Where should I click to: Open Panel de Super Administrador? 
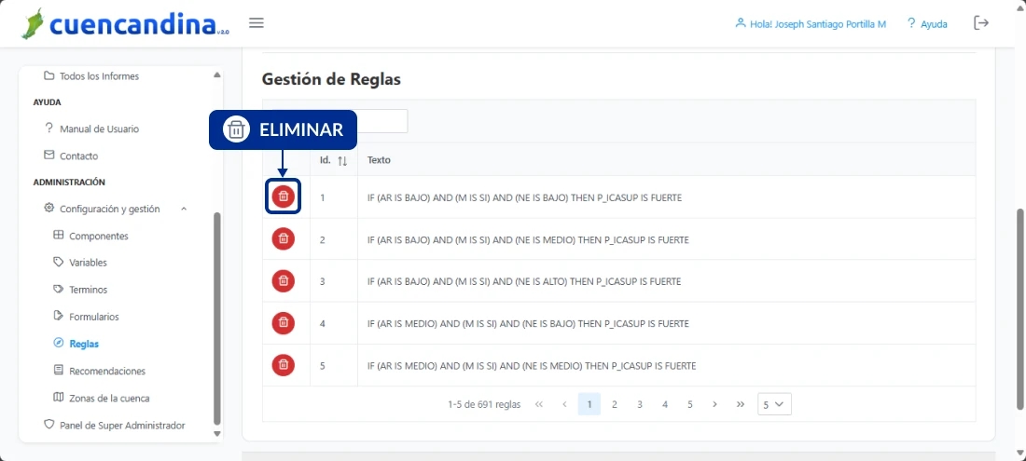pyautogui.click(x=120, y=425)
